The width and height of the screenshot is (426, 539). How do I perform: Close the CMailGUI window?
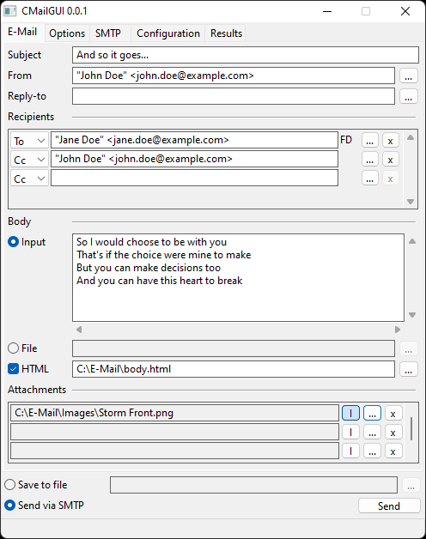[405, 11]
